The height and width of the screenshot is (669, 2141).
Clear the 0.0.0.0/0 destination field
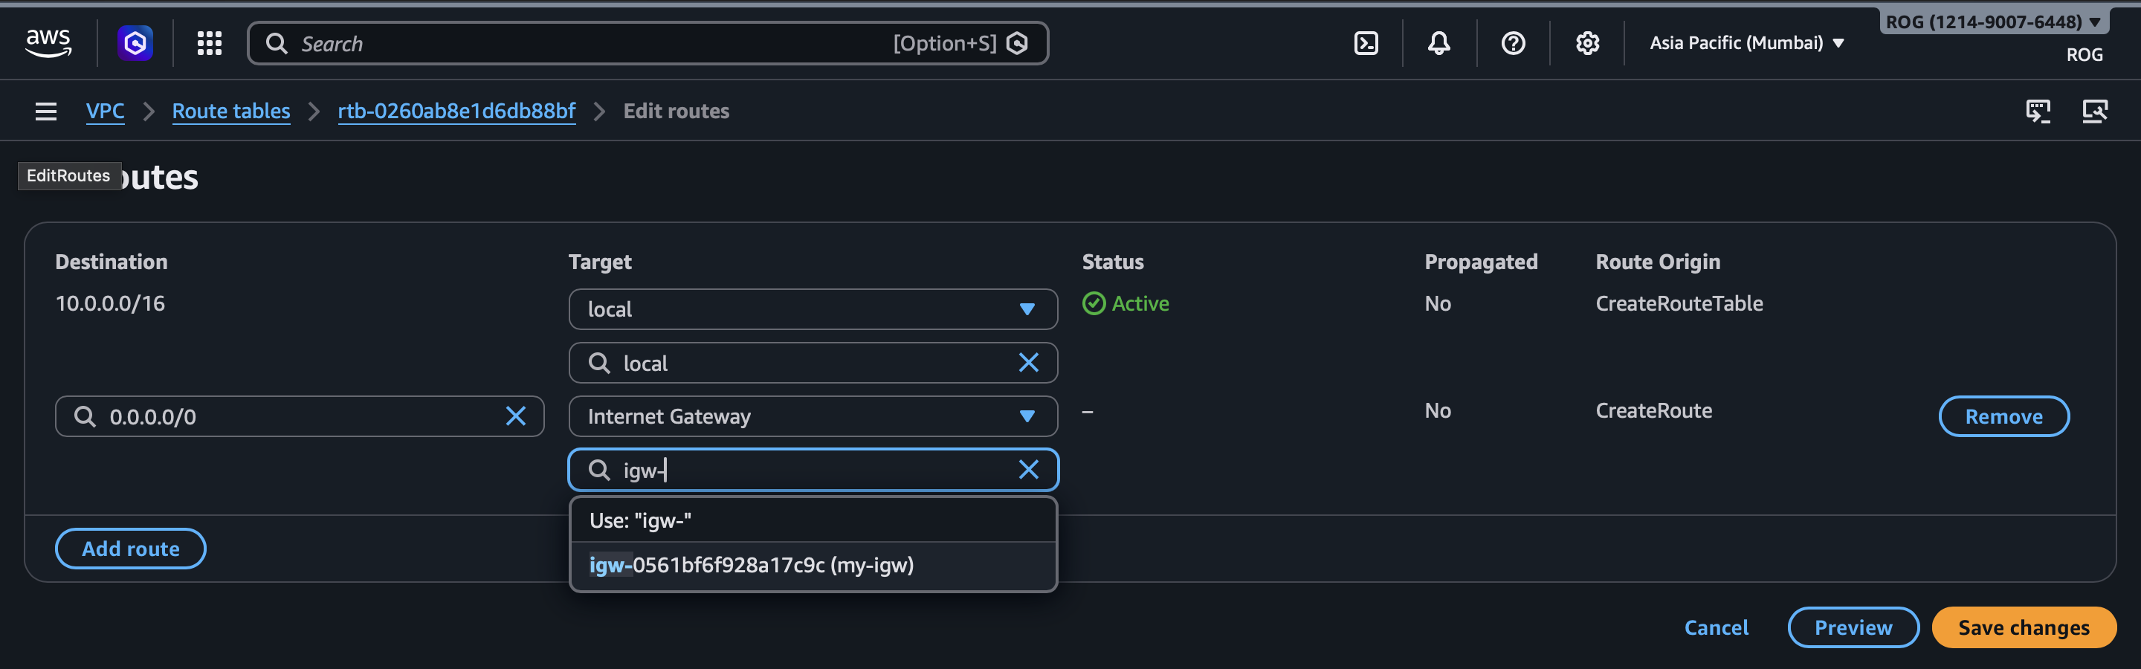pyautogui.click(x=515, y=416)
